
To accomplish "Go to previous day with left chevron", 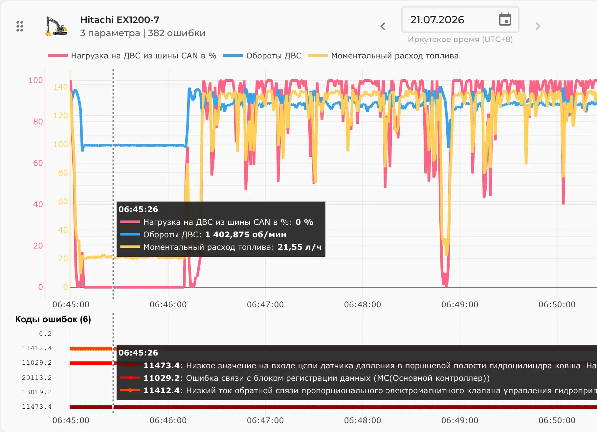I will pos(383,26).
